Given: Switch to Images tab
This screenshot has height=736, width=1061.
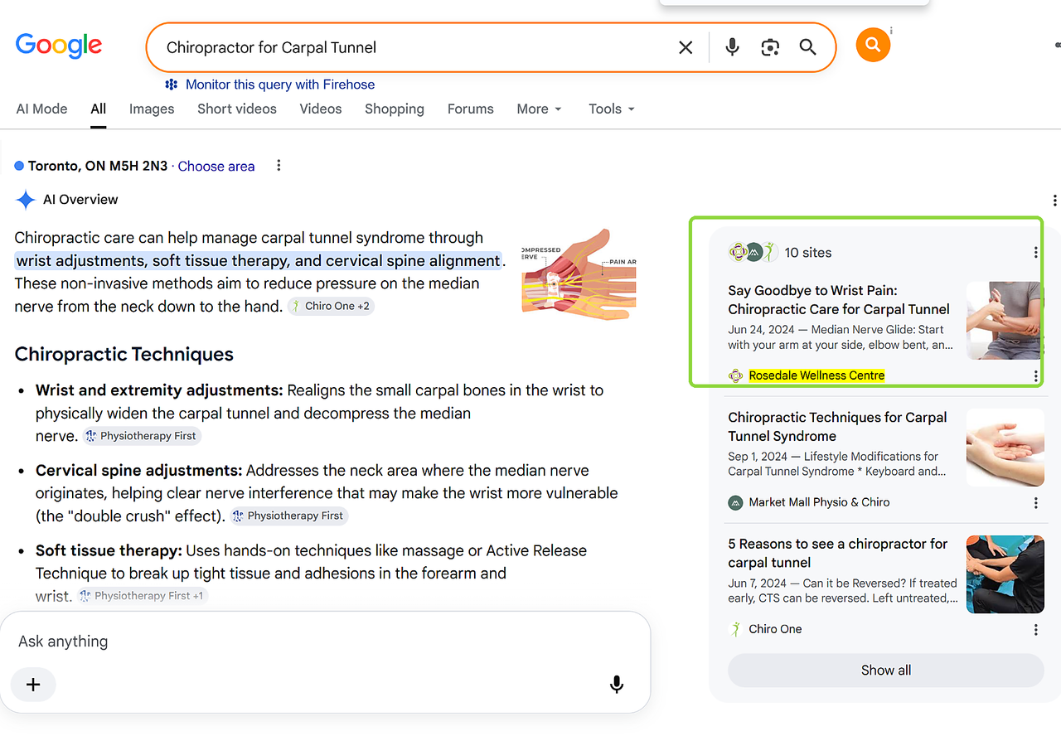Looking at the screenshot, I should point(152,109).
